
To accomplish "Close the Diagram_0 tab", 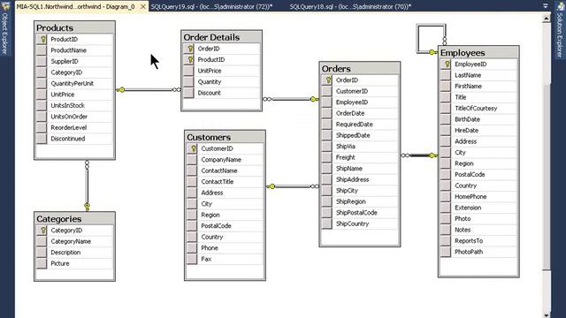I will tap(143, 6).
